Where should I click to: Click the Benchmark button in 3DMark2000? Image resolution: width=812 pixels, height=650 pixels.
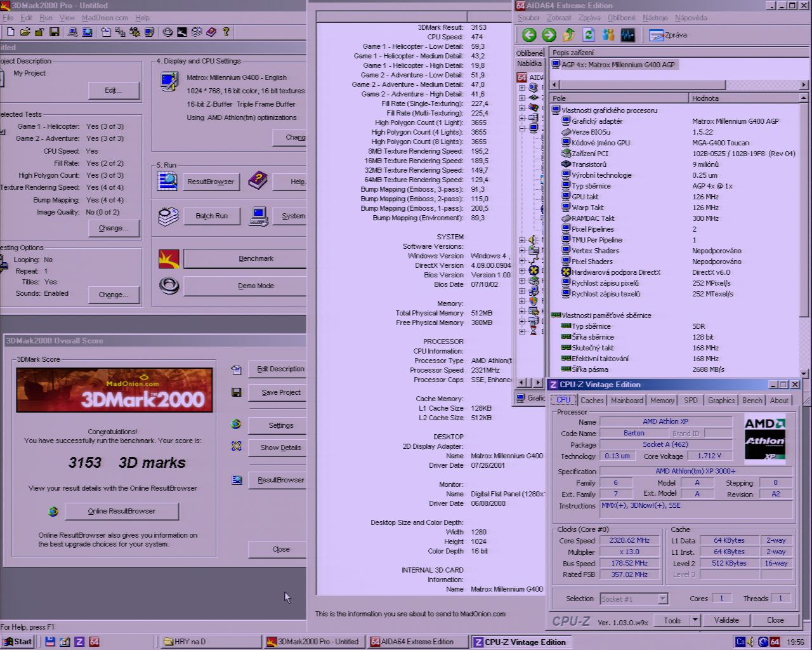245,258
